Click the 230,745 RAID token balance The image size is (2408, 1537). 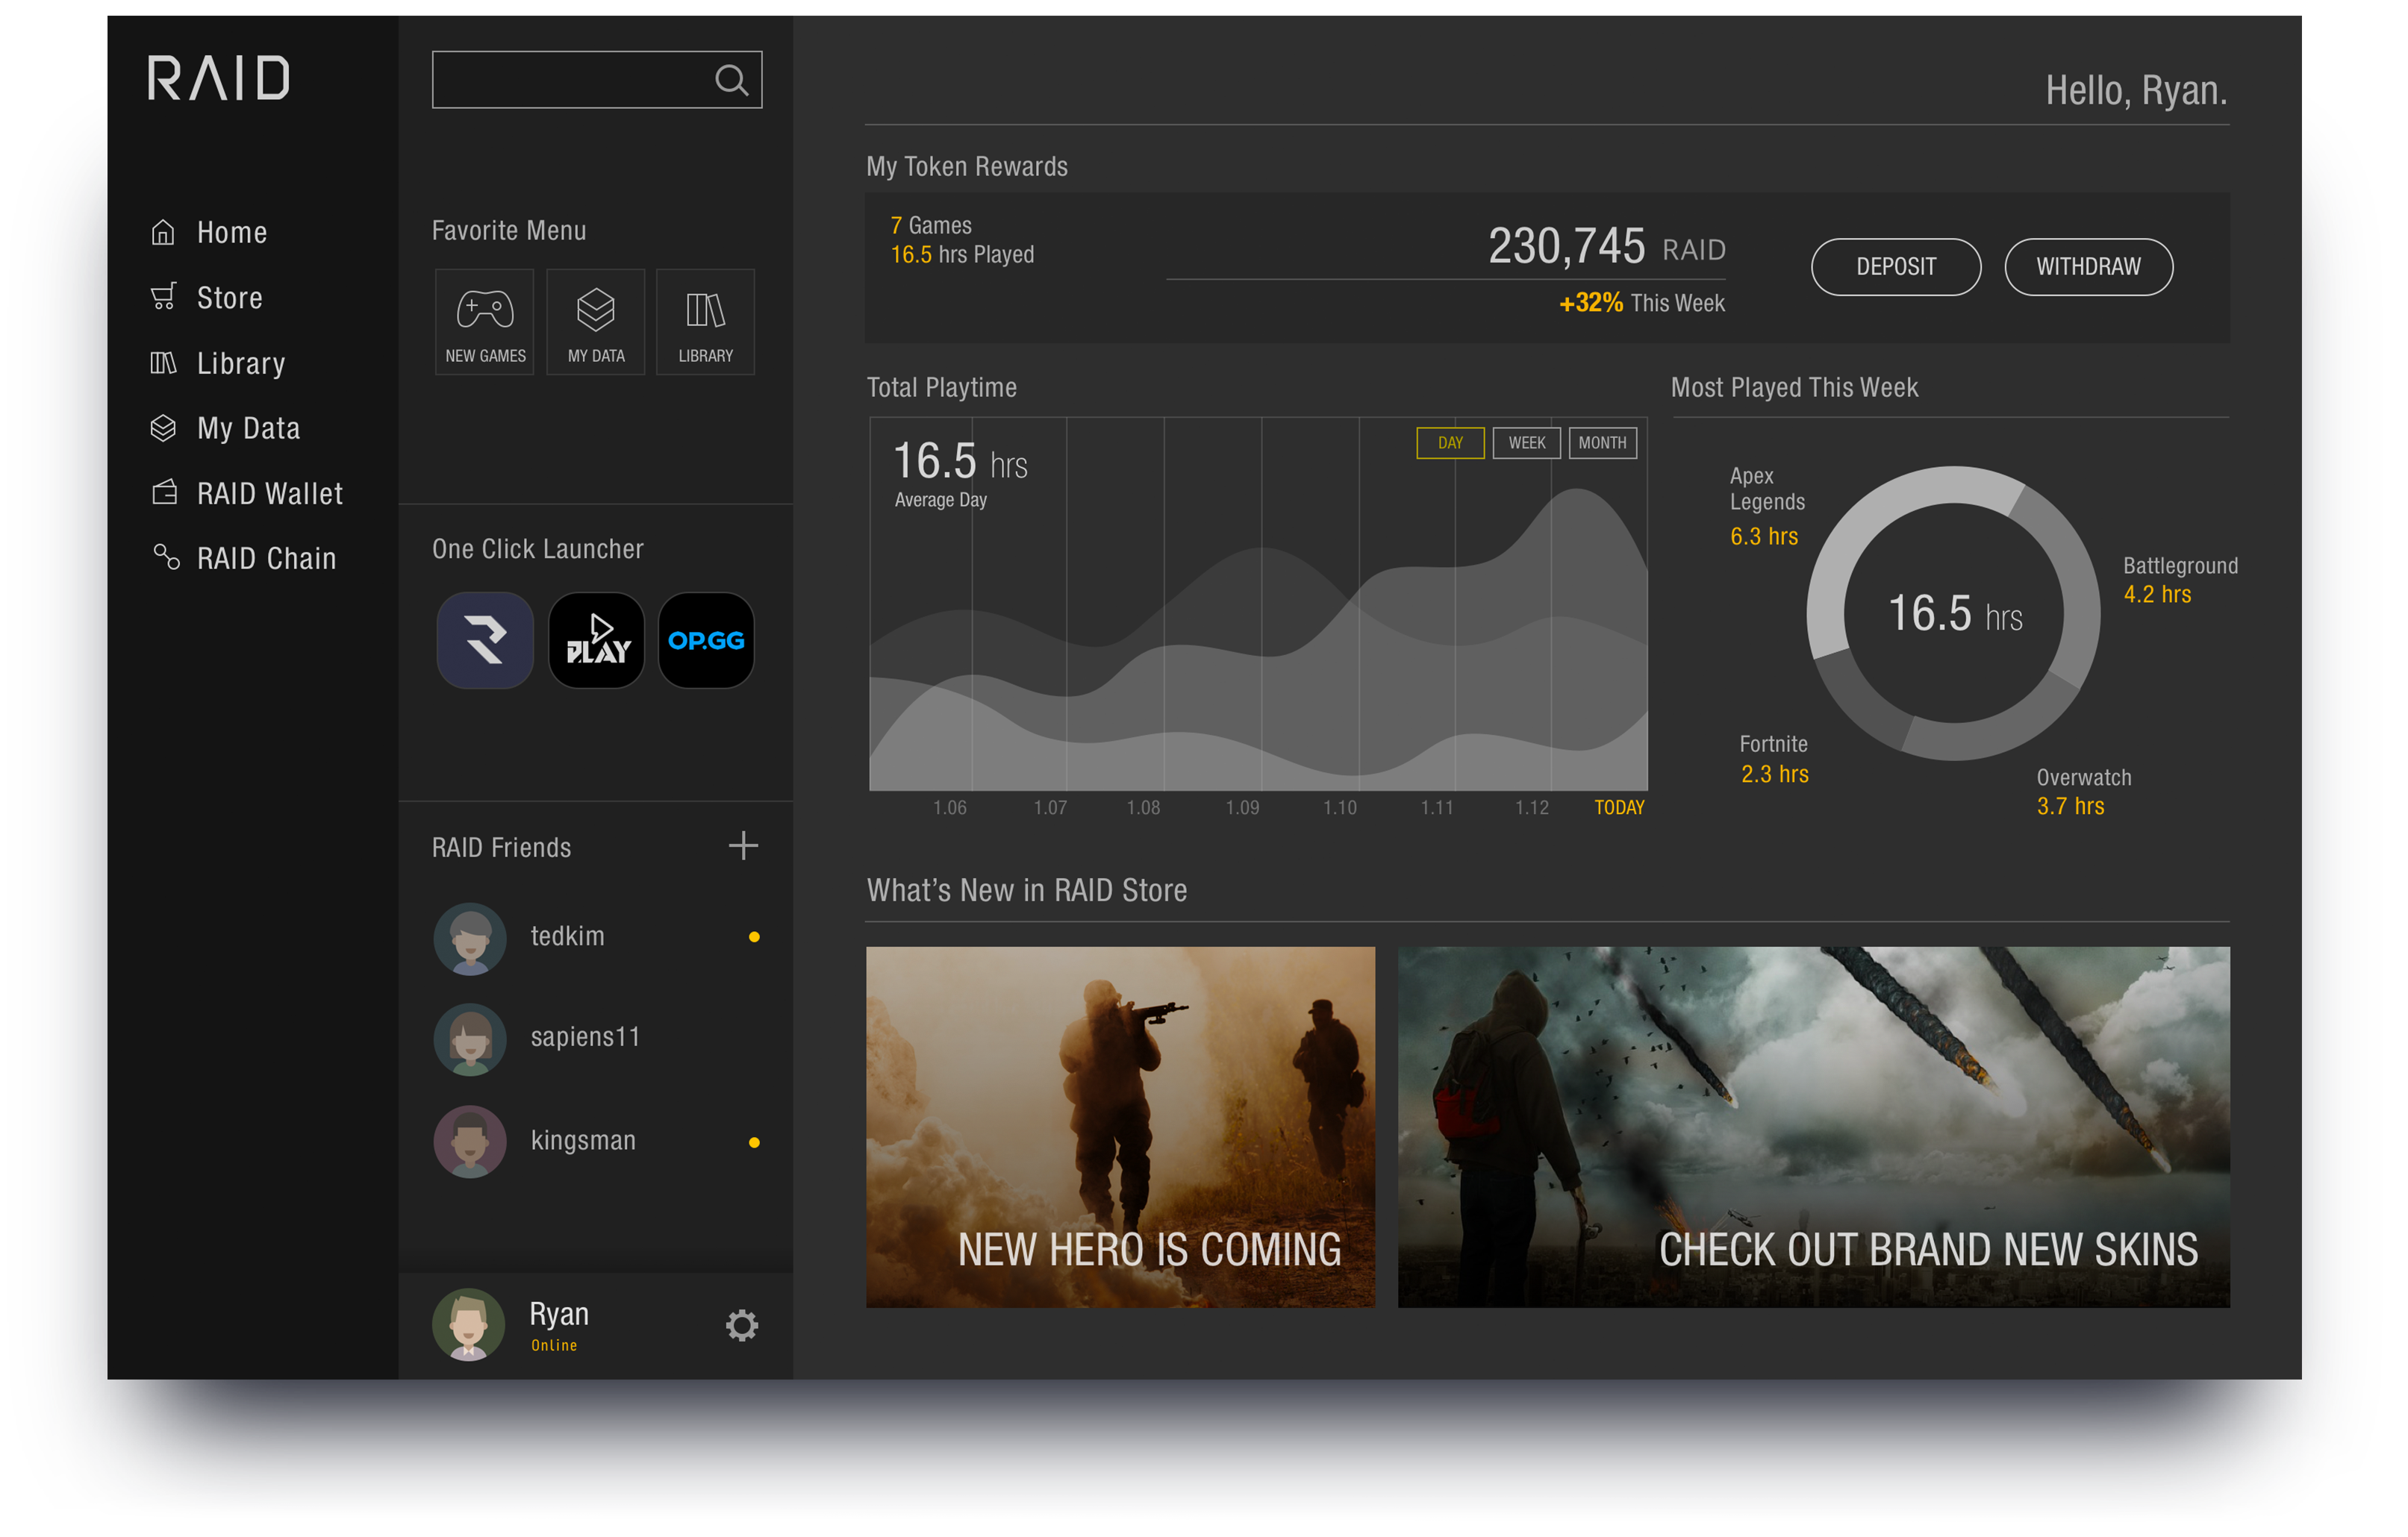click(1606, 245)
